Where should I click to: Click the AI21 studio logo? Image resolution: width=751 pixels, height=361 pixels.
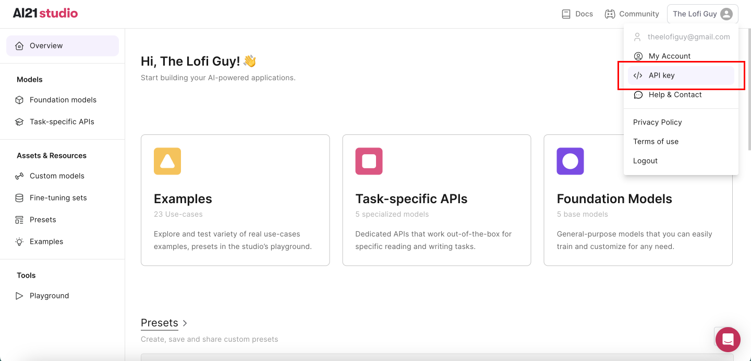[45, 14]
